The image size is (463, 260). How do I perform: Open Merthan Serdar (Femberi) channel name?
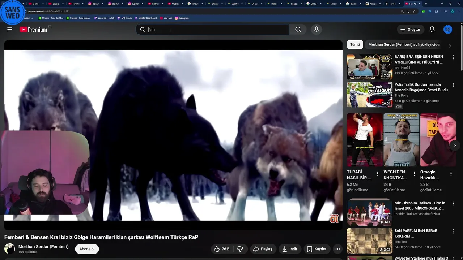(43, 247)
